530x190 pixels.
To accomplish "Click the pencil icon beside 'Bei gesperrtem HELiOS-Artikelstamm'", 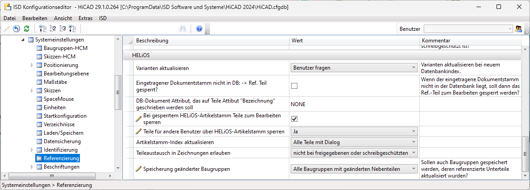I will (x=139, y=119).
